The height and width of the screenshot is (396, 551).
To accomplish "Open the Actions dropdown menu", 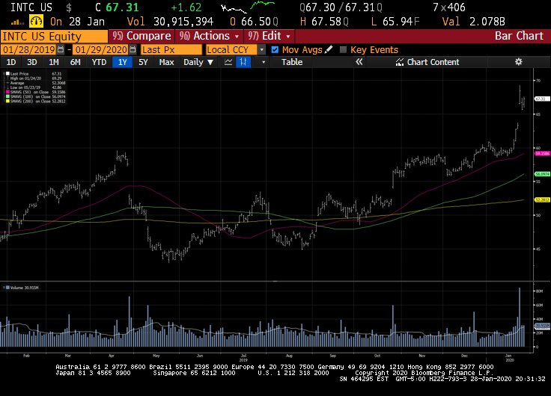I will [x=209, y=36].
